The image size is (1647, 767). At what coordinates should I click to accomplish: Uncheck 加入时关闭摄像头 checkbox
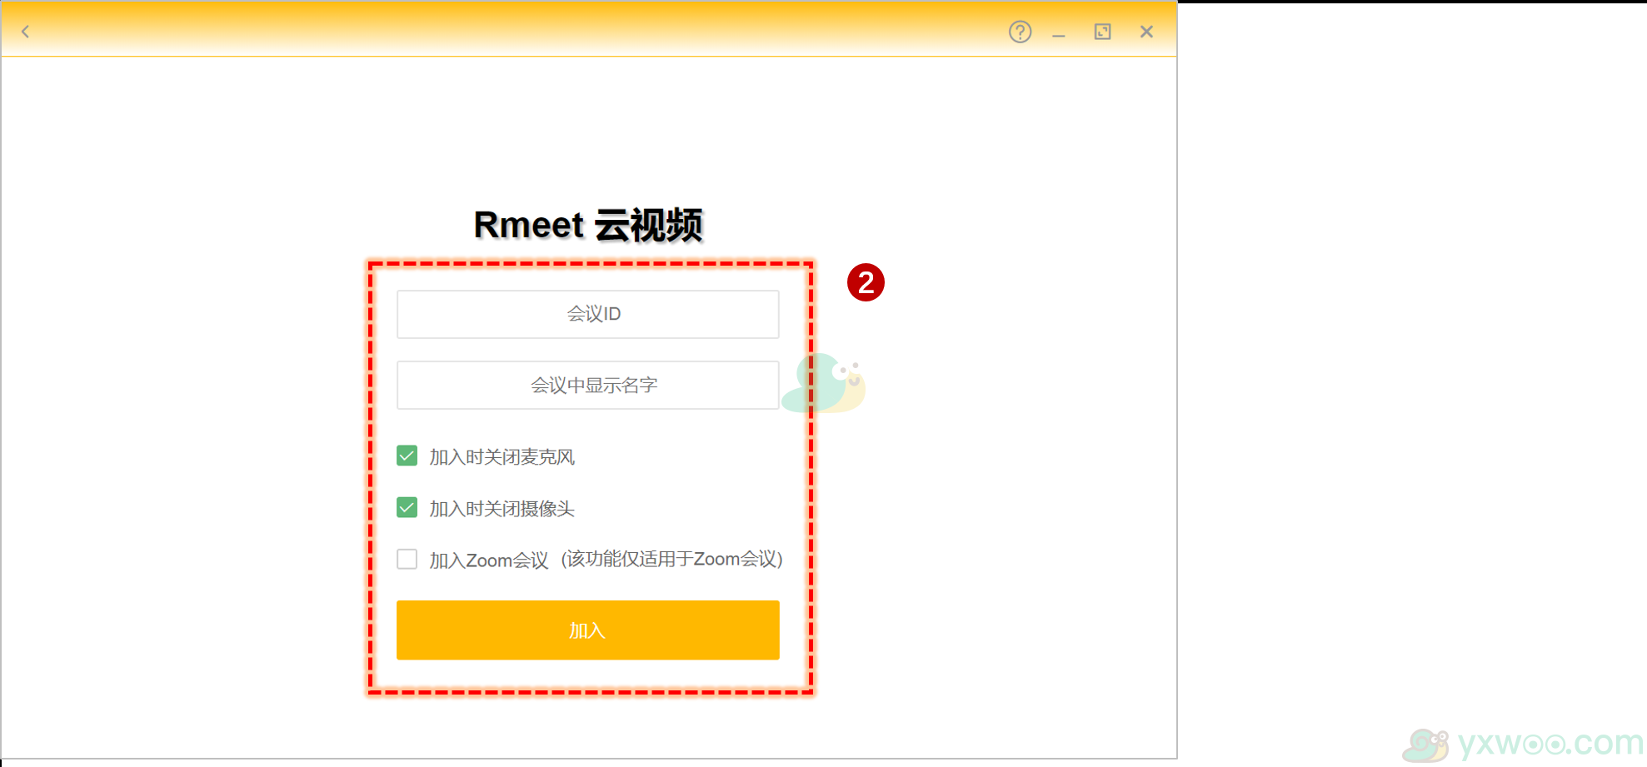[x=407, y=507]
